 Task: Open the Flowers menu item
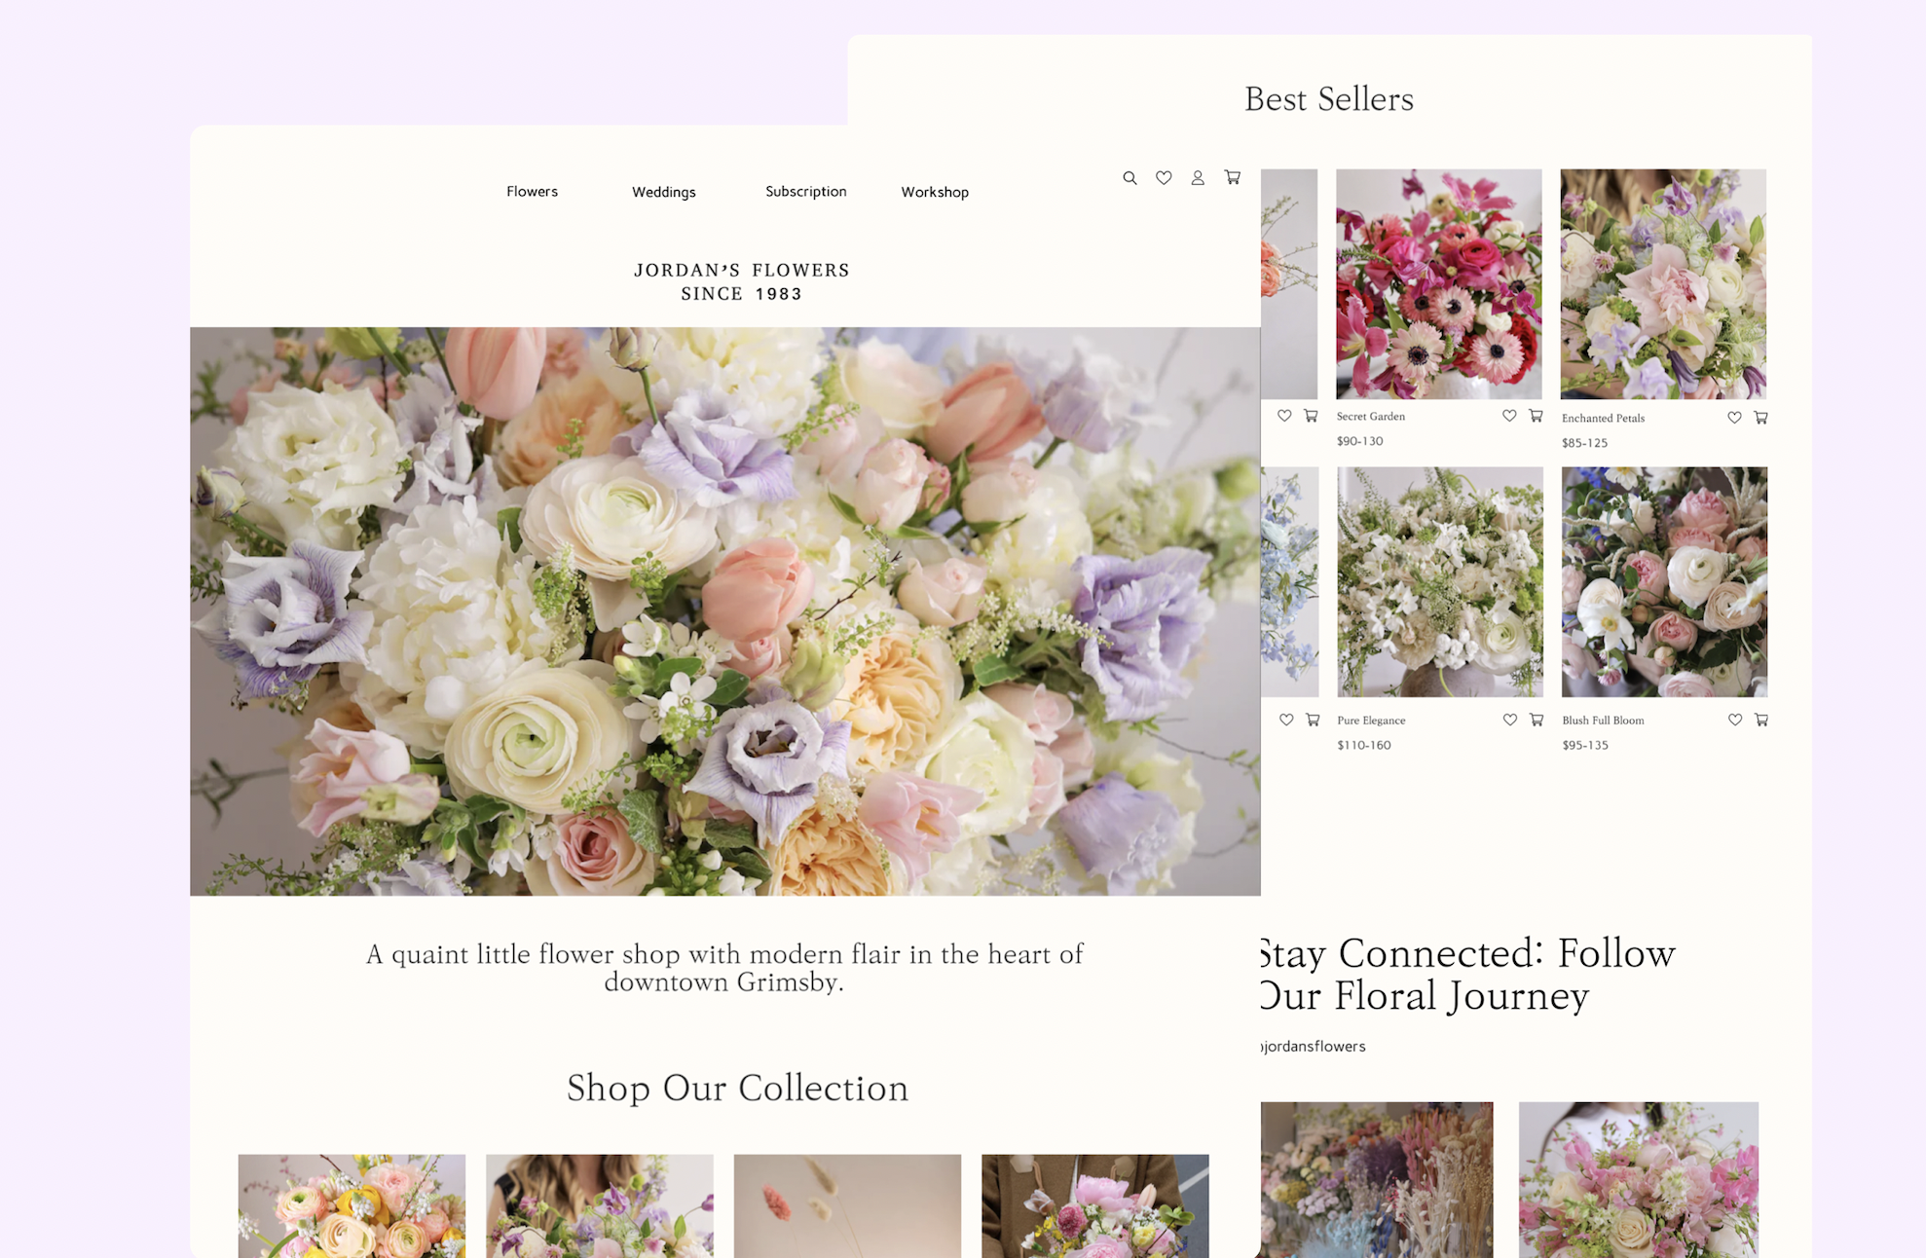click(x=532, y=192)
